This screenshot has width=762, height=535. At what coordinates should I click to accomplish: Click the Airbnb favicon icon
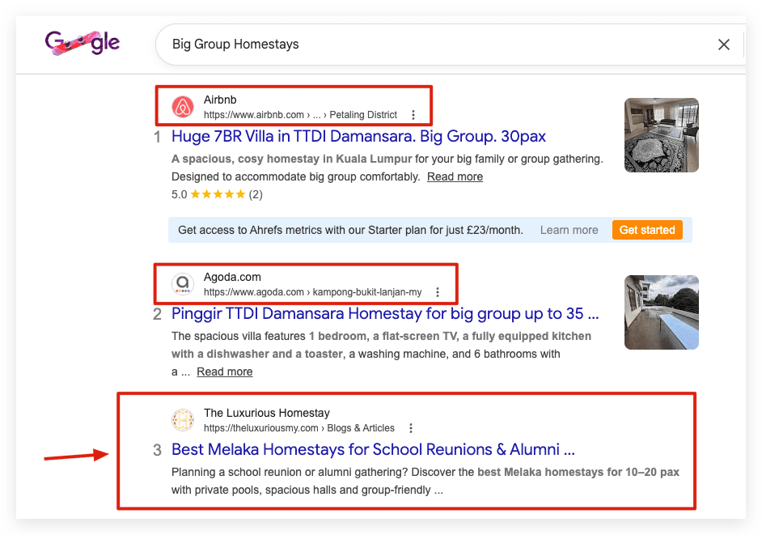[x=183, y=107]
